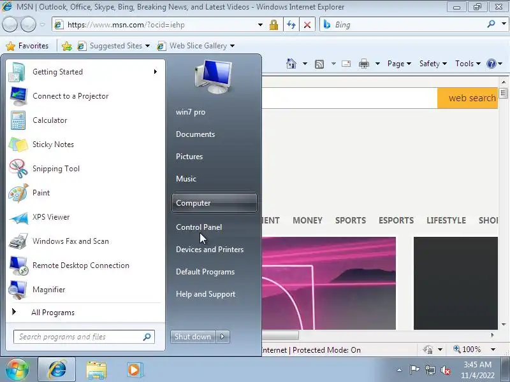Screen dimensions: 510x382
Task: Open Home button dropdown arrow
Action: click(305, 64)
